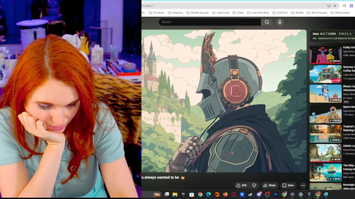Click the YouTube search magnifier button
This screenshot has width=355, height=199.
coord(267,22)
